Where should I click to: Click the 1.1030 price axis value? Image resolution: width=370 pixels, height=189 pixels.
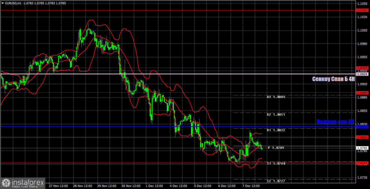pos(362,17)
